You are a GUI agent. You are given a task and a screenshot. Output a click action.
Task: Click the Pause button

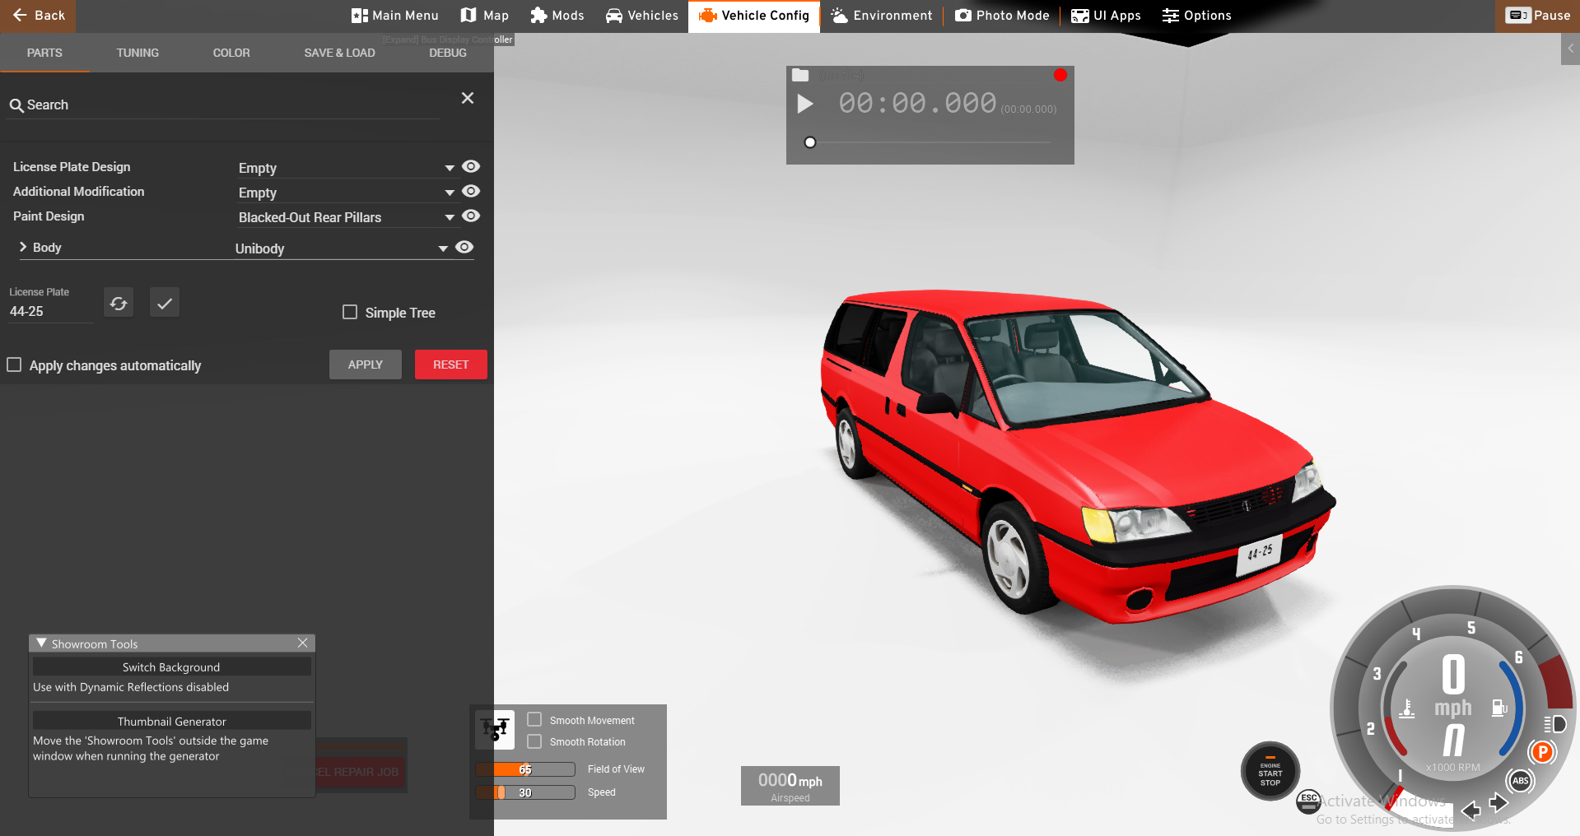click(1538, 16)
